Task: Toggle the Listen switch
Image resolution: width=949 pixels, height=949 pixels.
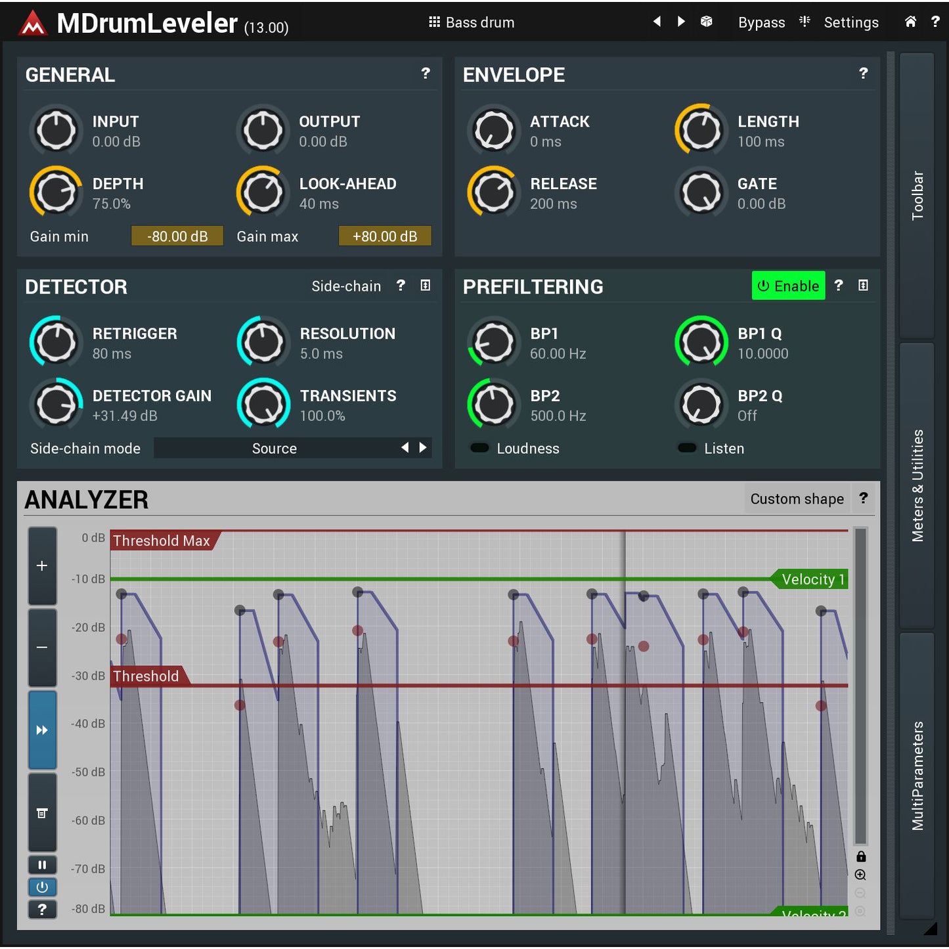Action: click(x=687, y=448)
